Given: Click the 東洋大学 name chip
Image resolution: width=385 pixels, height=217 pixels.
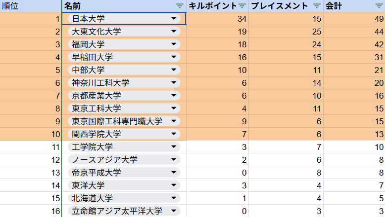Looking at the screenshot, I should [124, 185].
